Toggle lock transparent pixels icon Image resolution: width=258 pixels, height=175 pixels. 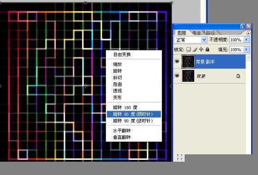click(x=189, y=49)
